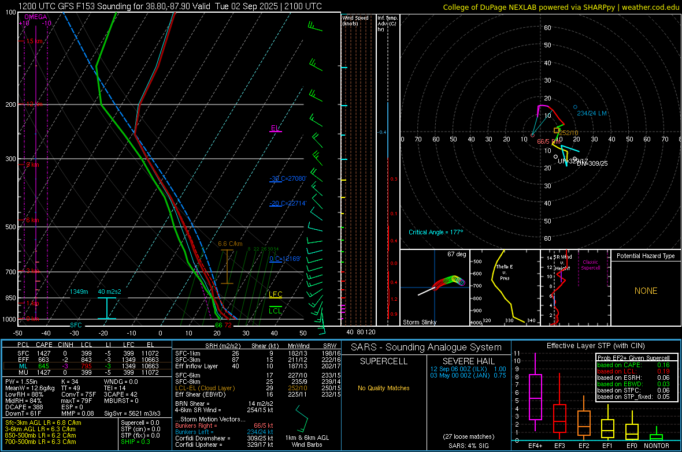Select the '-30 C=27080'' height label

coord(288,178)
